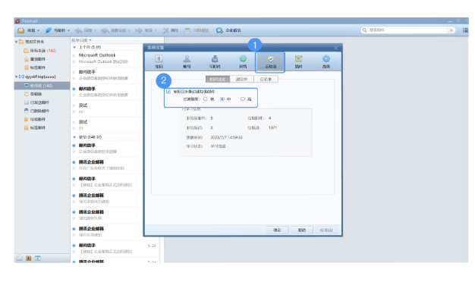Click the update time value 2023/7/7 14:59:33
The image size is (475, 282).
tap(227, 138)
